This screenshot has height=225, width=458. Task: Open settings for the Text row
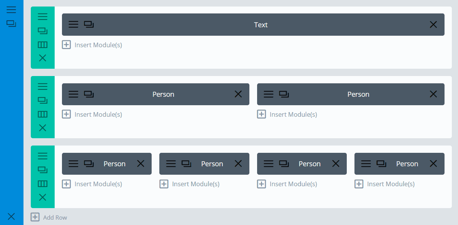(42, 17)
